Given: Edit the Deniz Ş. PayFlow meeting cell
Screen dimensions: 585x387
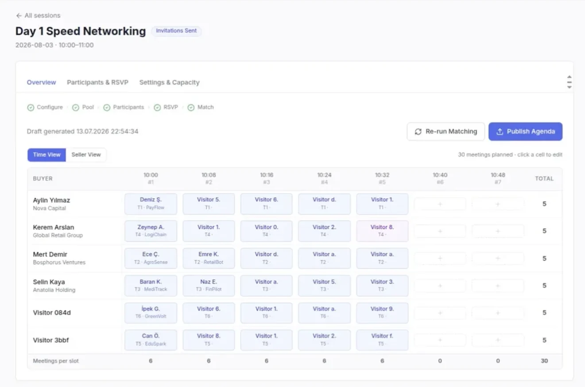Looking at the screenshot, I should point(151,204).
